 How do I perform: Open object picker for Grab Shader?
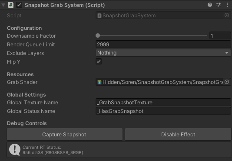(x=227, y=82)
